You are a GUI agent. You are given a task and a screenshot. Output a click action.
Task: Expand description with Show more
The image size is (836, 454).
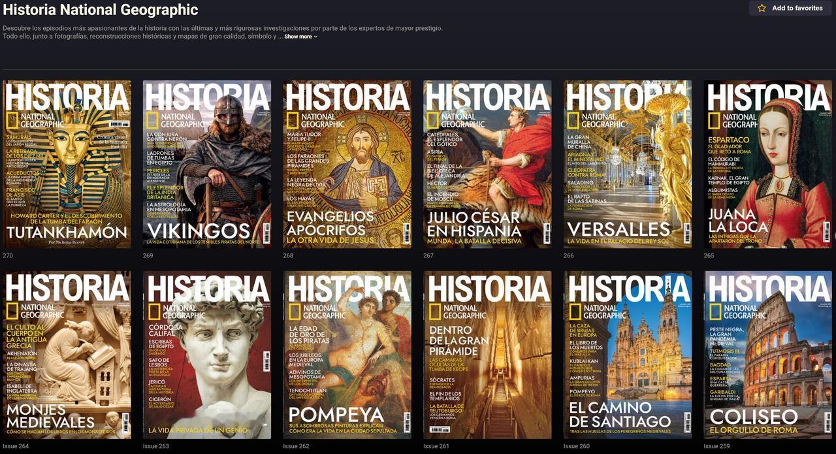[x=300, y=37]
